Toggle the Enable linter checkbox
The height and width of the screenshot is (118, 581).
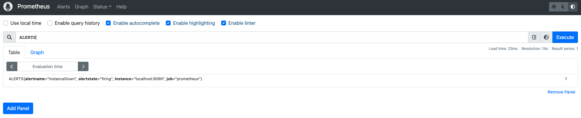tap(224, 23)
